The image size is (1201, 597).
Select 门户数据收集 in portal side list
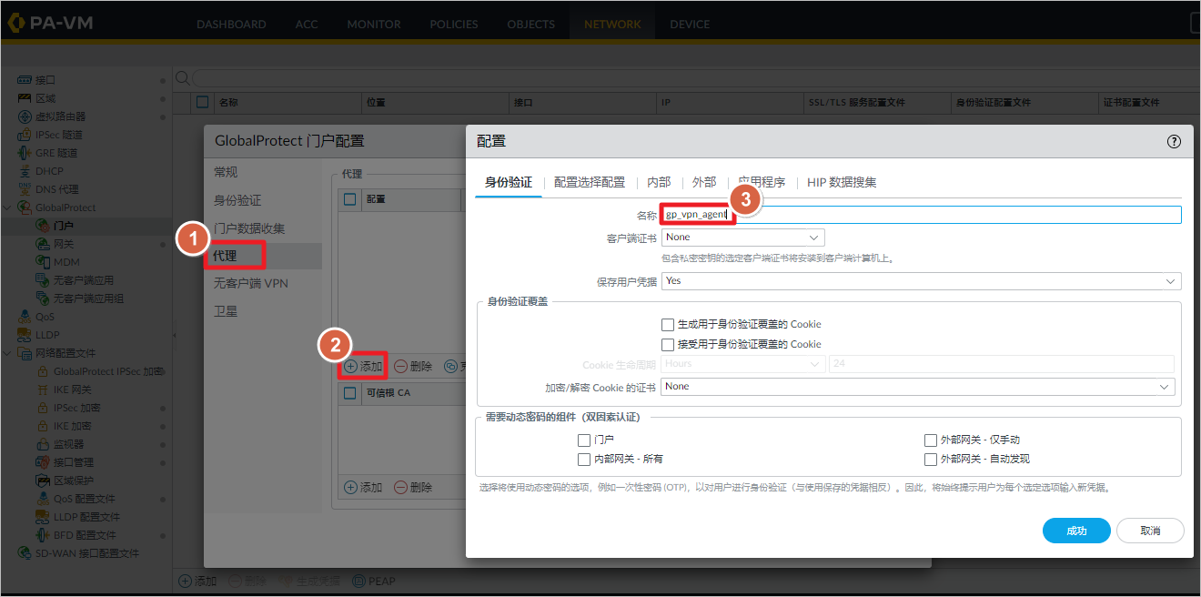pos(249,228)
